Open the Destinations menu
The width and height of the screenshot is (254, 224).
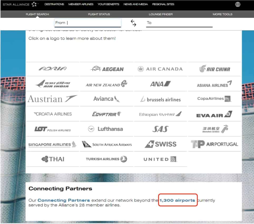pos(54,4)
